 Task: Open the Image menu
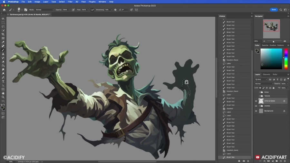point(37,2)
